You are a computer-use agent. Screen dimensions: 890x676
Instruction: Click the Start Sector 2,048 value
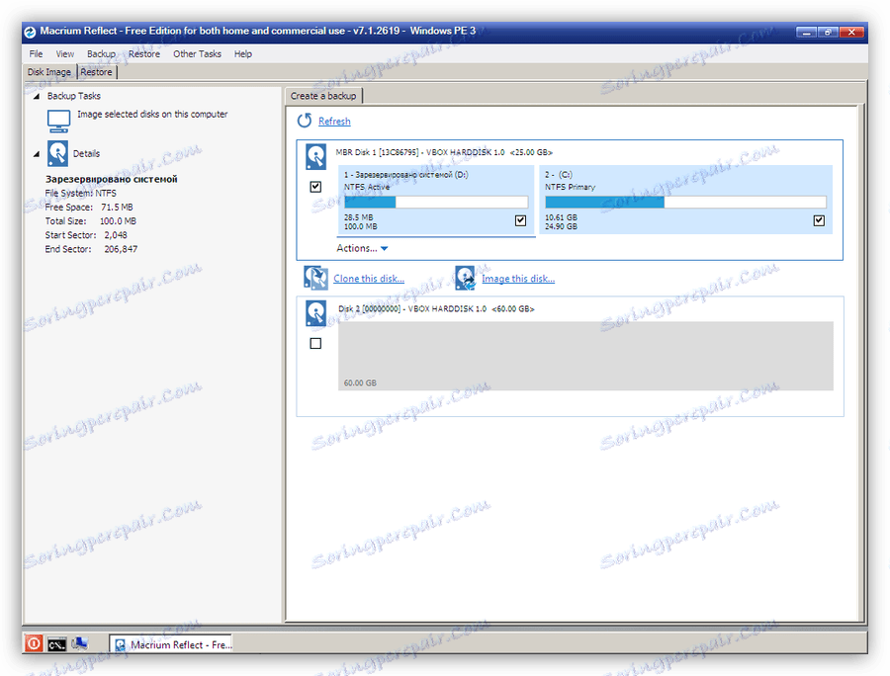(116, 235)
